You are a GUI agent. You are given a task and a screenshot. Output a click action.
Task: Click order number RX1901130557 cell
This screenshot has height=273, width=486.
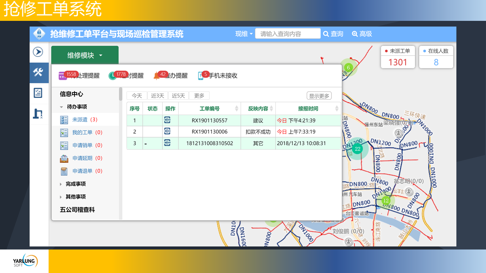(210, 121)
